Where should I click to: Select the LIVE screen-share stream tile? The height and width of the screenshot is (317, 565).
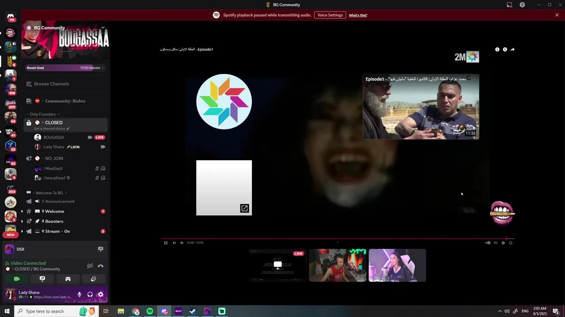(x=278, y=265)
